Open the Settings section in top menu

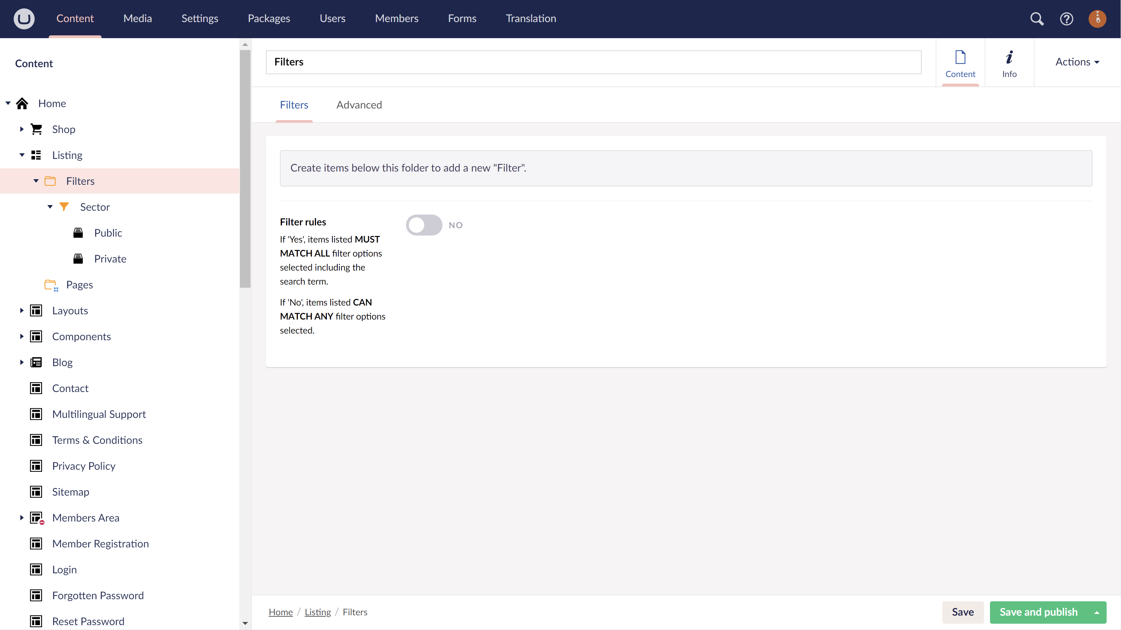(200, 18)
